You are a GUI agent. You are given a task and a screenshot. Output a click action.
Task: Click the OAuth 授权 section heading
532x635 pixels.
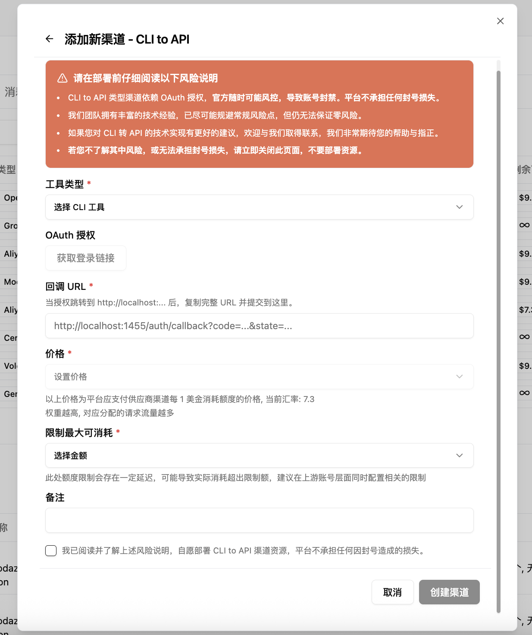click(70, 235)
